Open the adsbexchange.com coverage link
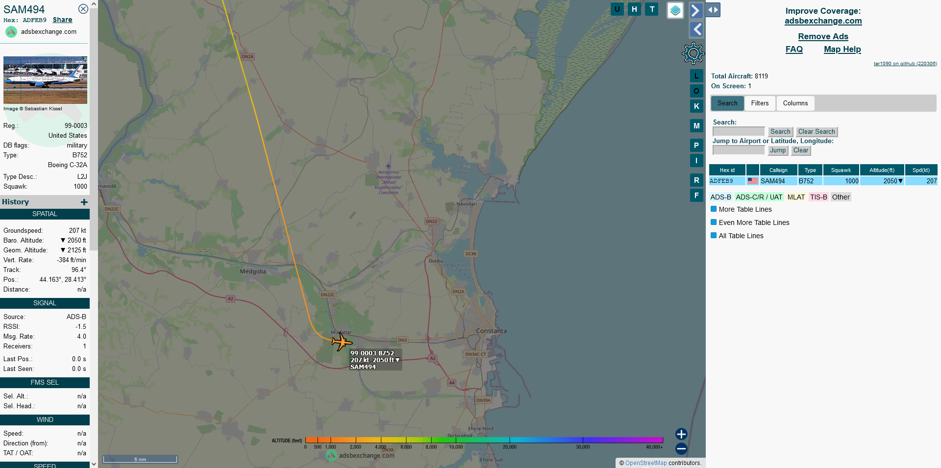Screen dimensions: 941x468 coord(823,21)
